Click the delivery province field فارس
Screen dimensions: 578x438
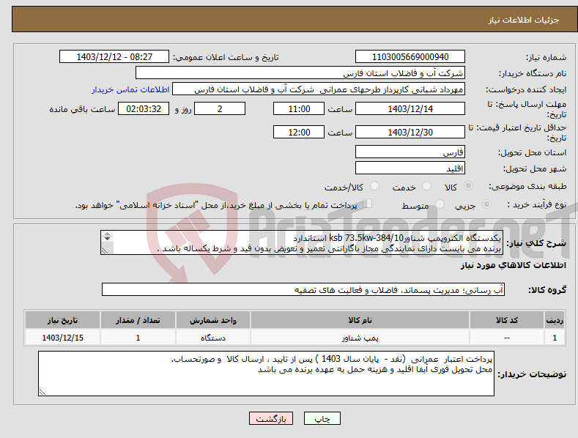tap(410, 152)
